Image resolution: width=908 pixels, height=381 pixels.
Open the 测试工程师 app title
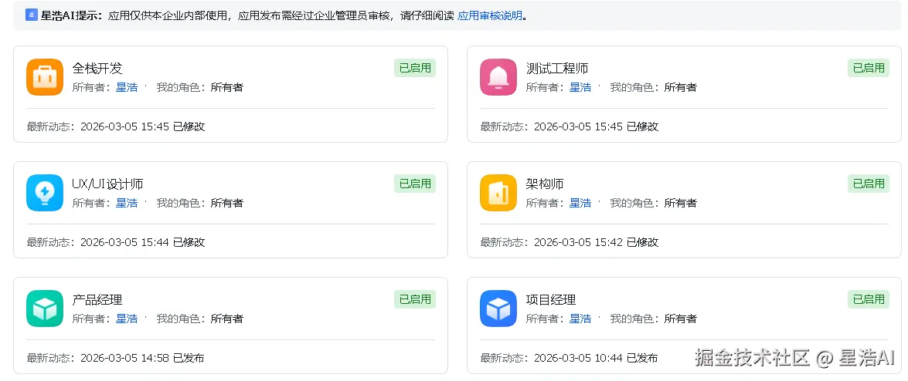[x=557, y=68]
